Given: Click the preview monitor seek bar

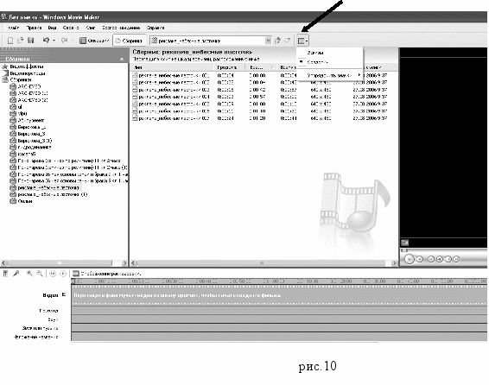Looking at the screenshot, I should [x=443, y=250].
